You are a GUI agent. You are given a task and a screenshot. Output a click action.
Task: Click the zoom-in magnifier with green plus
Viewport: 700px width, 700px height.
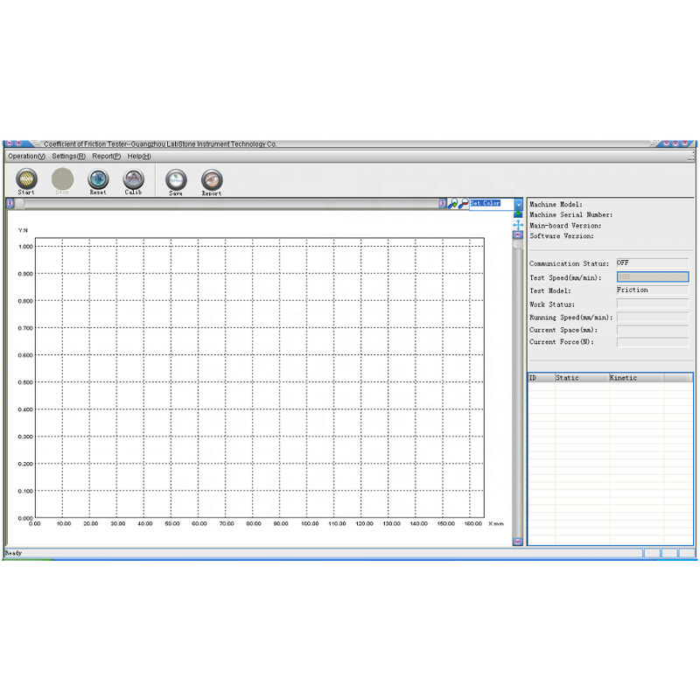[452, 203]
